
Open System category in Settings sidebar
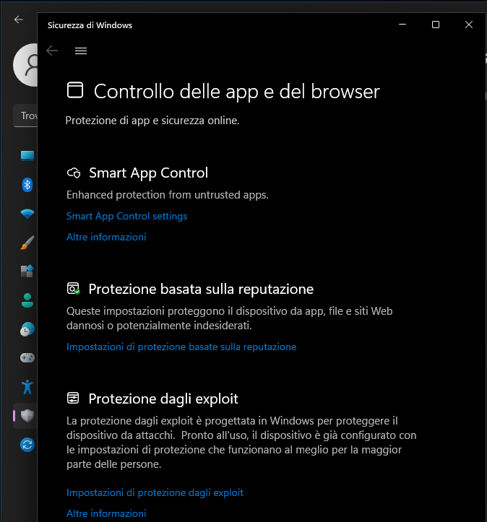(27, 156)
